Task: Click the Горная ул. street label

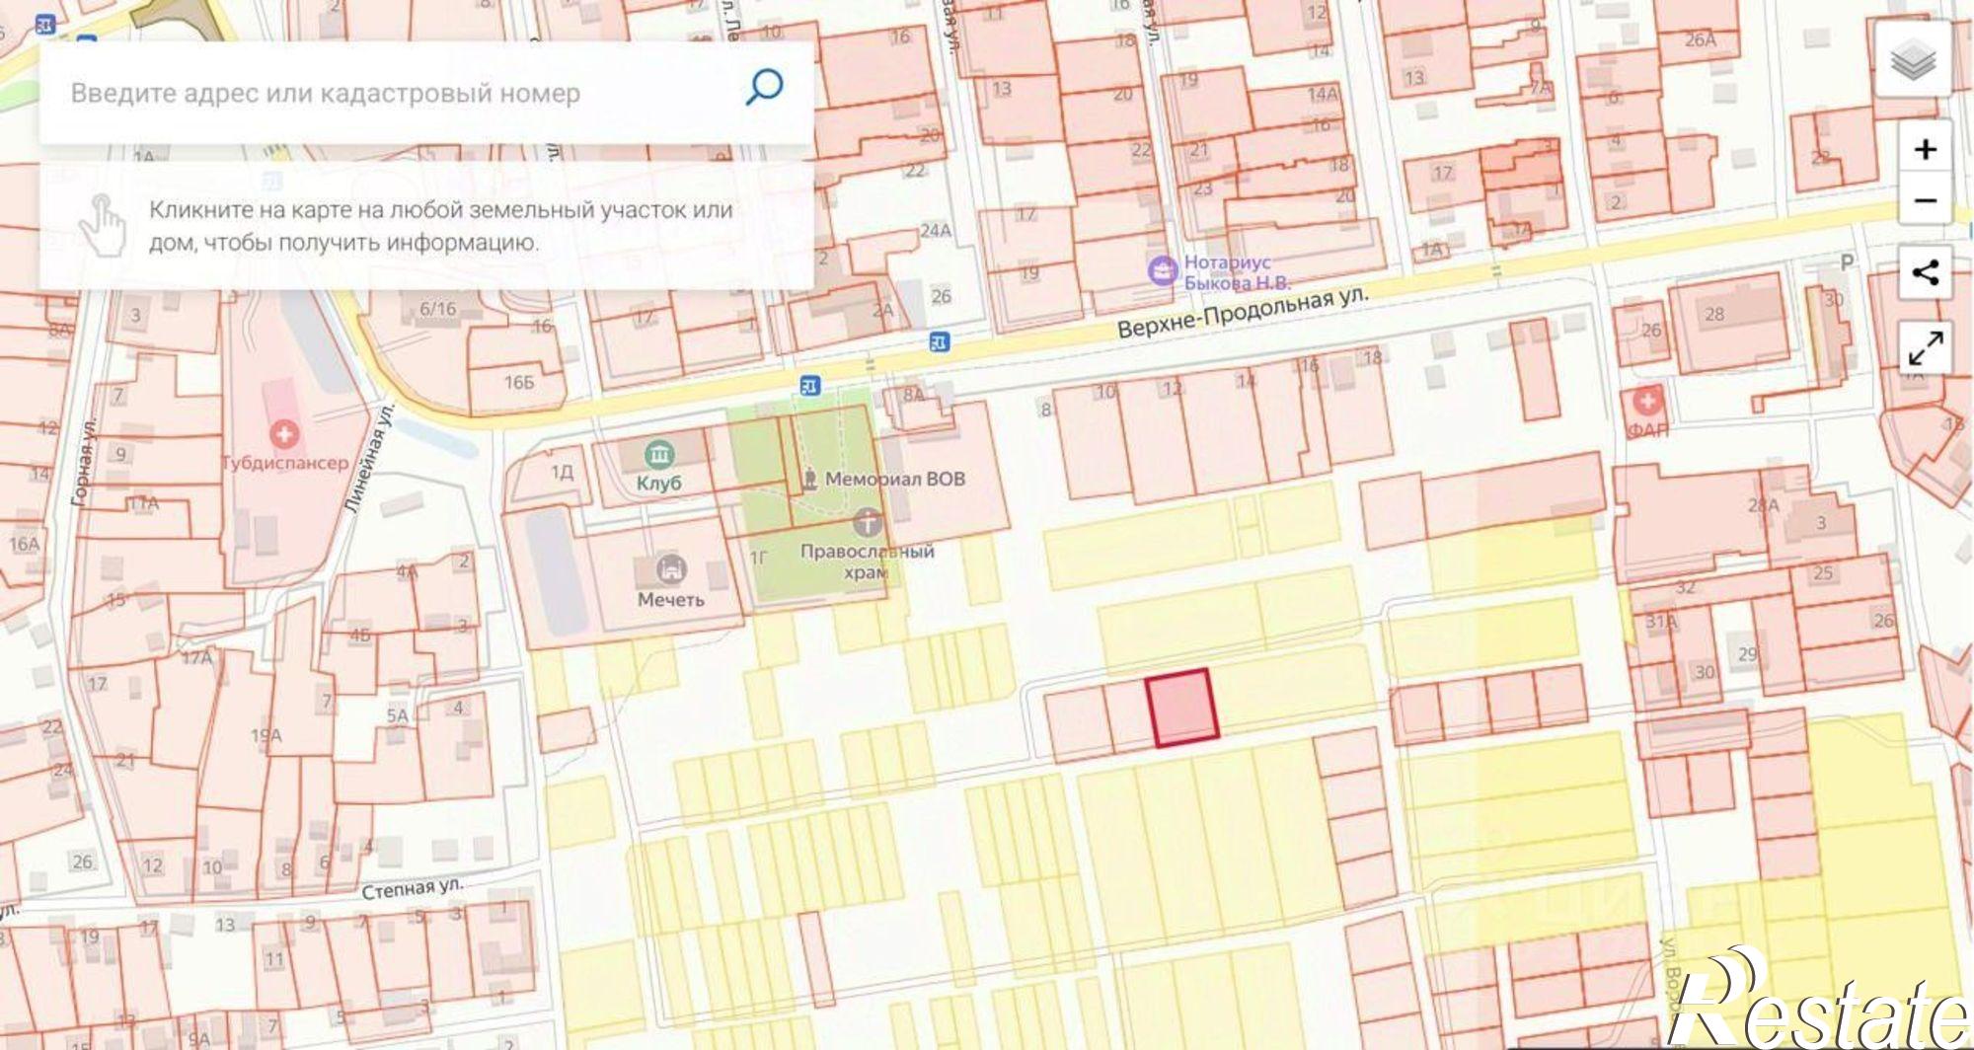Action: (85, 461)
